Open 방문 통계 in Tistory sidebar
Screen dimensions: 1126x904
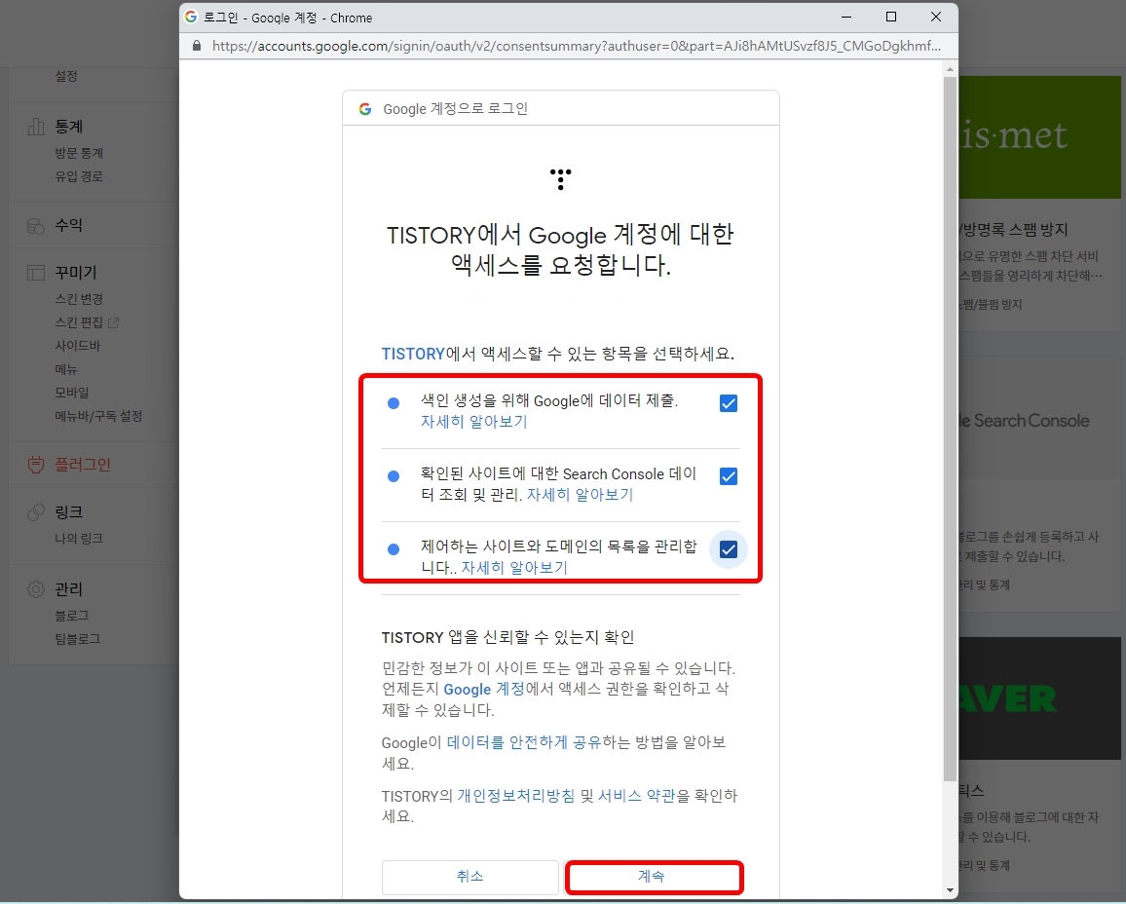click(79, 153)
